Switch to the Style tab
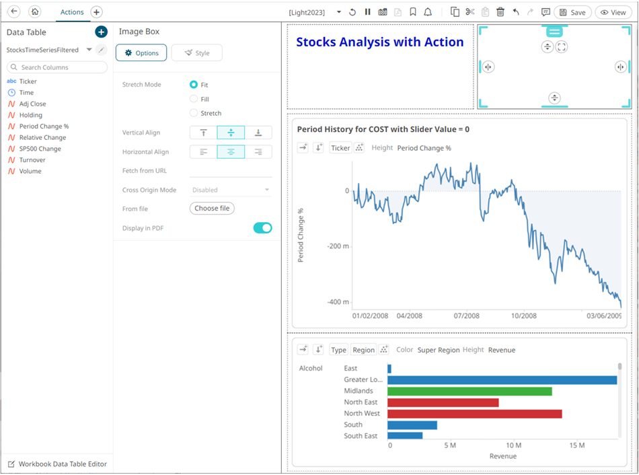Viewport: 639px width, 475px height. pos(196,53)
